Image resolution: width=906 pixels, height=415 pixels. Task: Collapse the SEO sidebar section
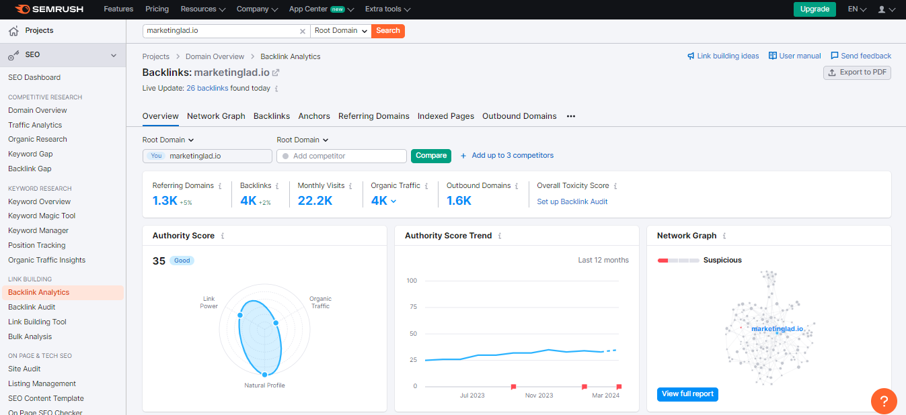pos(114,55)
